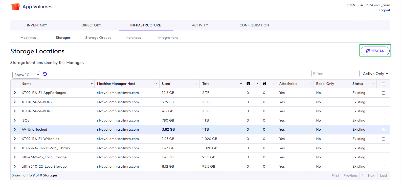Check the box for XT02-RA-S1-AppPackages row
Screen dimensions: 401x185
(x=383, y=93)
